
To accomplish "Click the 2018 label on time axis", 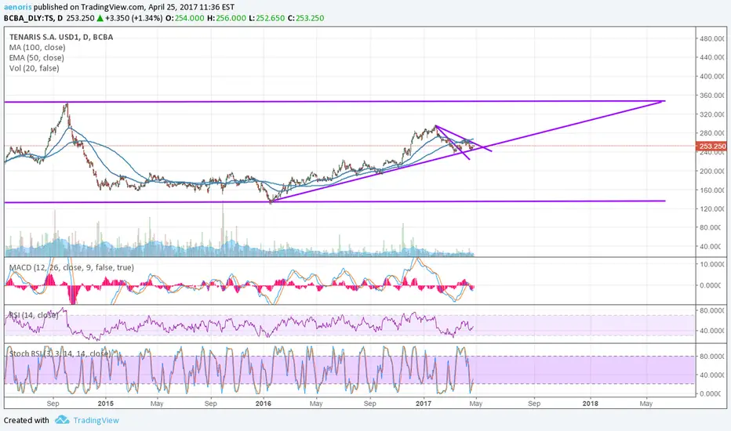I will pos(590,404).
